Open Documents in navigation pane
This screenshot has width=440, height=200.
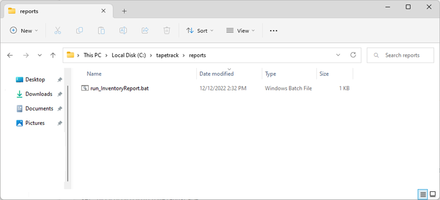(x=39, y=108)
